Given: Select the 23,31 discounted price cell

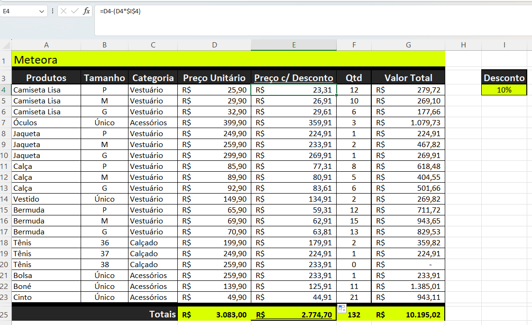Looking at the screenshot, I should [294, 90].
